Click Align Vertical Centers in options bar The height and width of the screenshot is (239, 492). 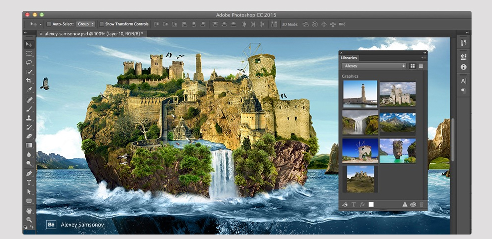point(165,24)
